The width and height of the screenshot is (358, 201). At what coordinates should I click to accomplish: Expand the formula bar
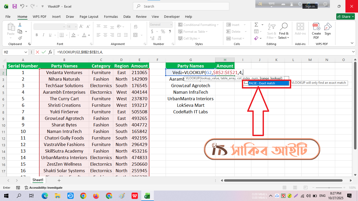click(x=354, y=52)
